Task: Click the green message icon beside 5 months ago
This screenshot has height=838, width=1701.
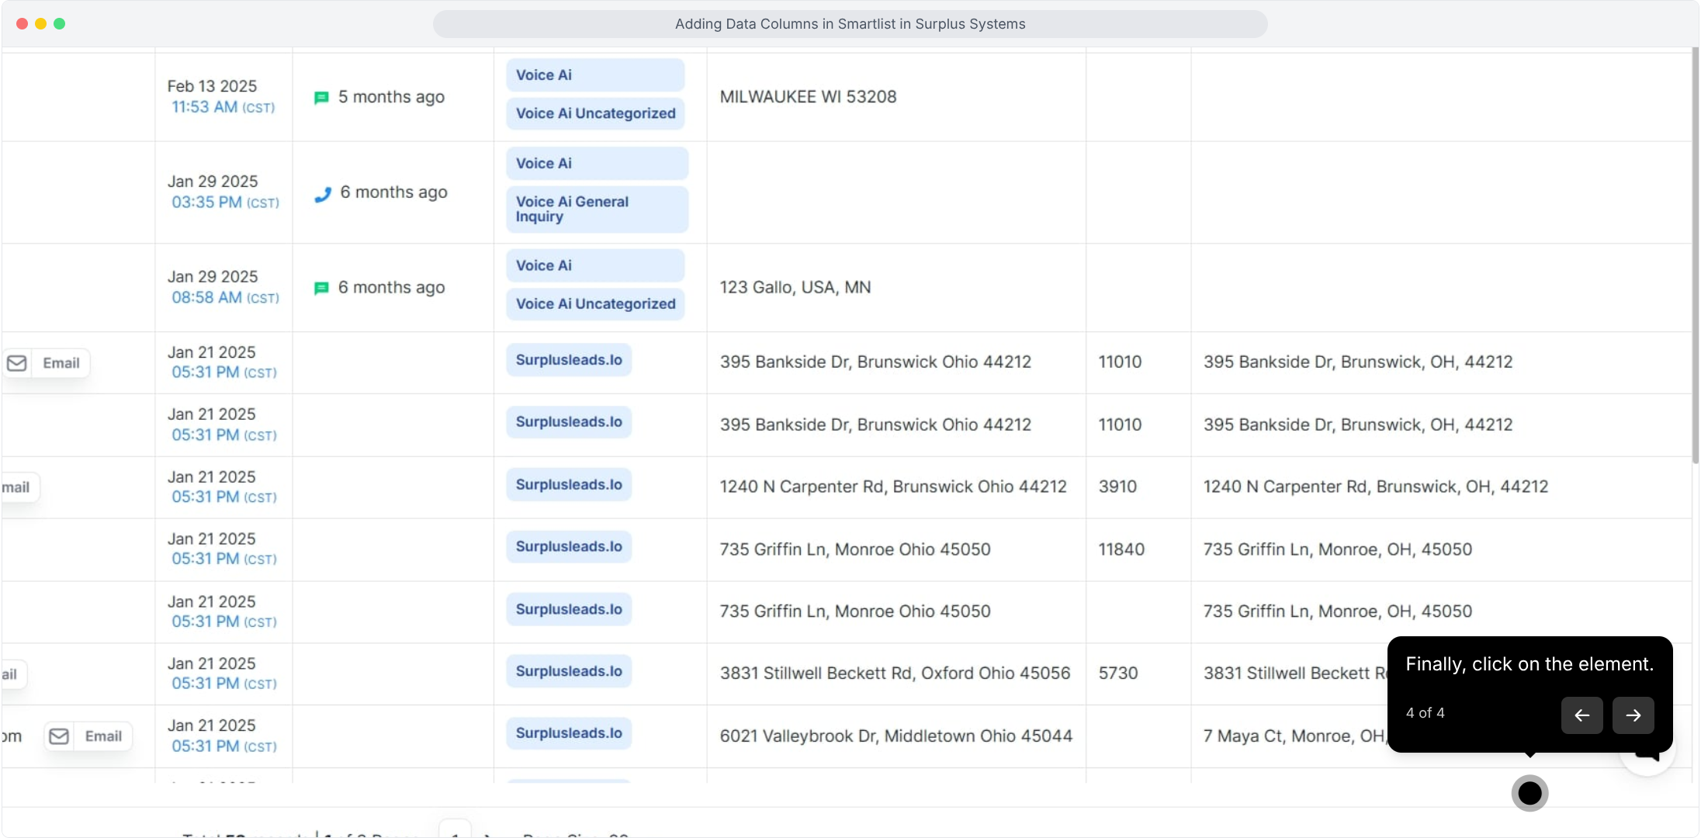Action: pos(320,98)
